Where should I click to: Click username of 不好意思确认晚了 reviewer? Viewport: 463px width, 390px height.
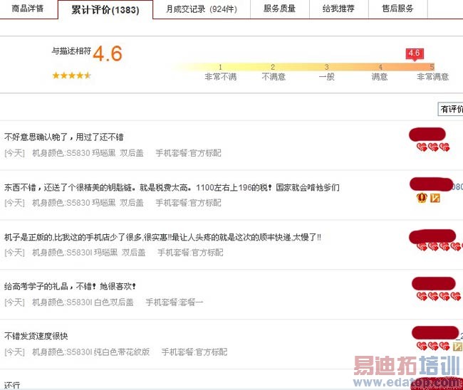click(x=427, y=135)
